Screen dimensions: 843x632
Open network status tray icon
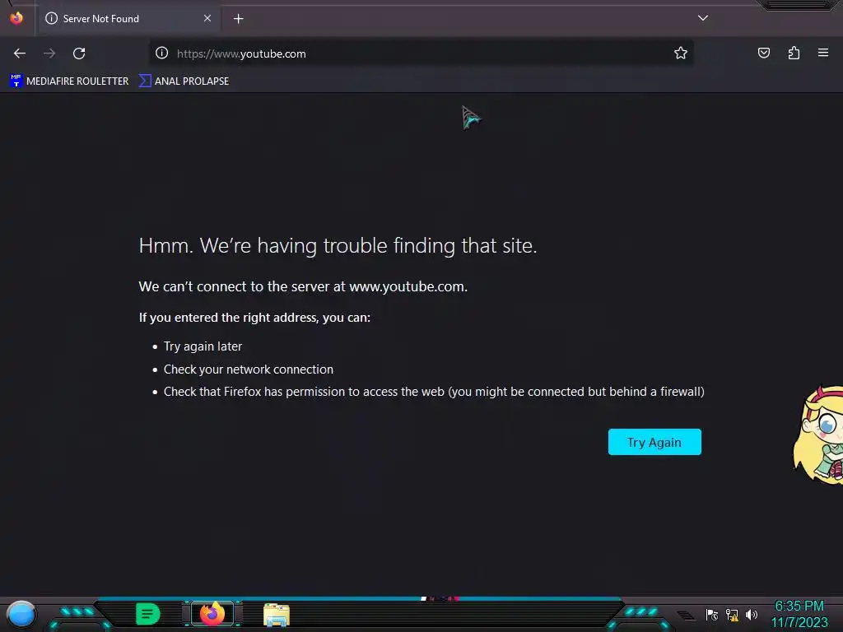click(732, 615)
